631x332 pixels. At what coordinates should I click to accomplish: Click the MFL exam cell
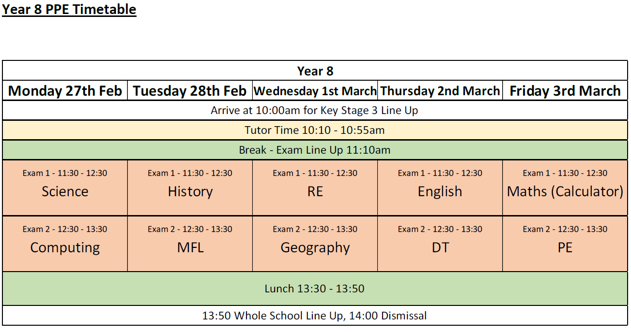tap(190, 244)
